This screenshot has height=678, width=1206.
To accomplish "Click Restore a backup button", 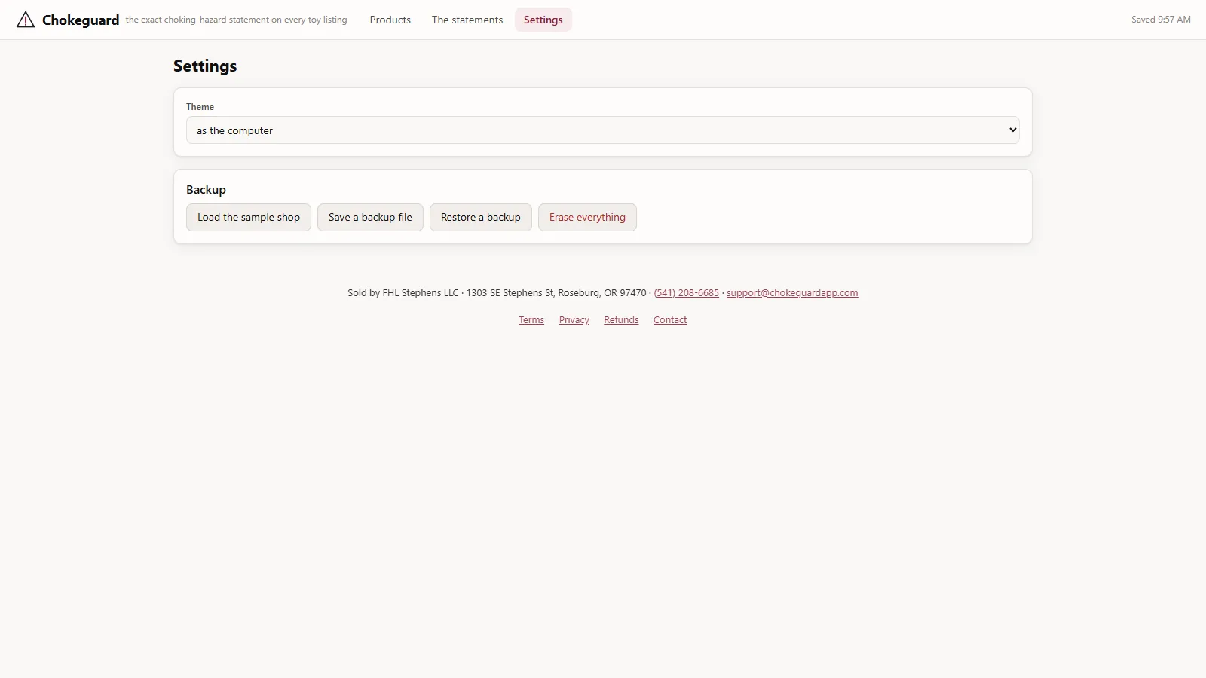I will [x=481, y=218].
